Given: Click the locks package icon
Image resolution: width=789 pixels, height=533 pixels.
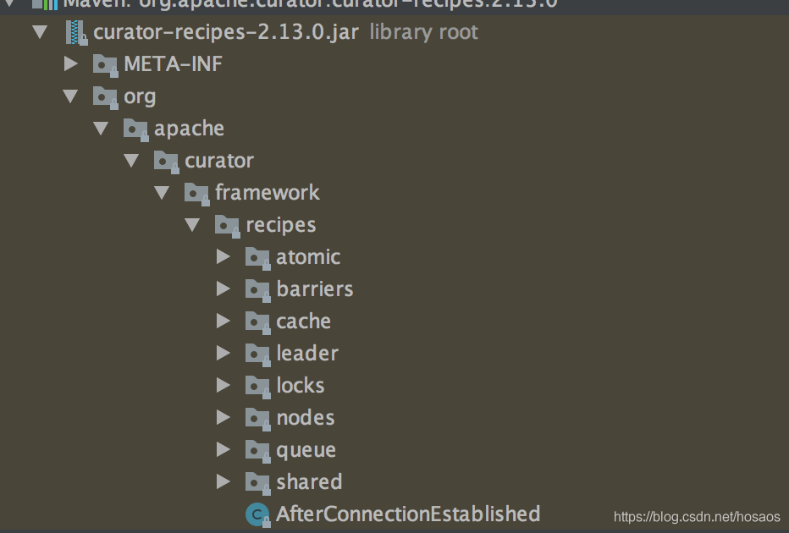Looking at the screenshot, I should 257,386.
